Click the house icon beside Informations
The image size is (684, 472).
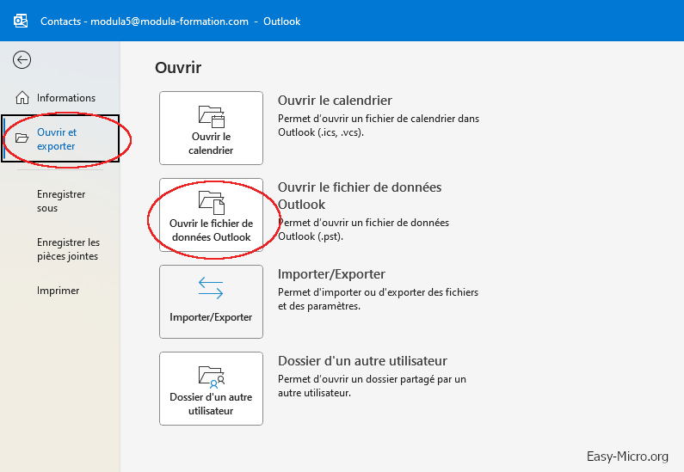(x=22, y=98)
